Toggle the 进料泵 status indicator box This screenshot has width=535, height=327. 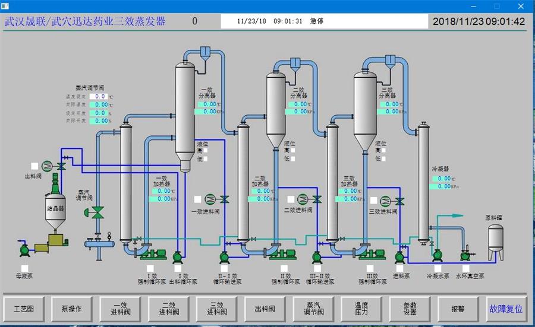pos(399,268)
